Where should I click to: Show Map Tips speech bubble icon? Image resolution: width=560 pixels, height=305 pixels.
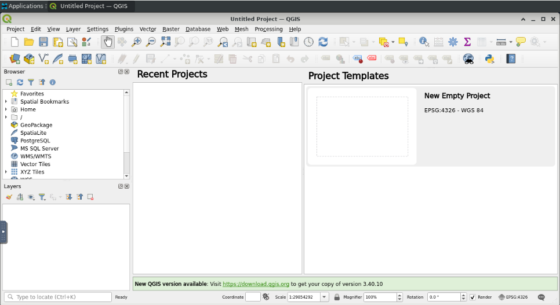[521, 42]
